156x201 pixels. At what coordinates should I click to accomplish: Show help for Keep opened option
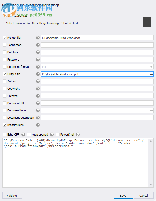pos(52,135)
